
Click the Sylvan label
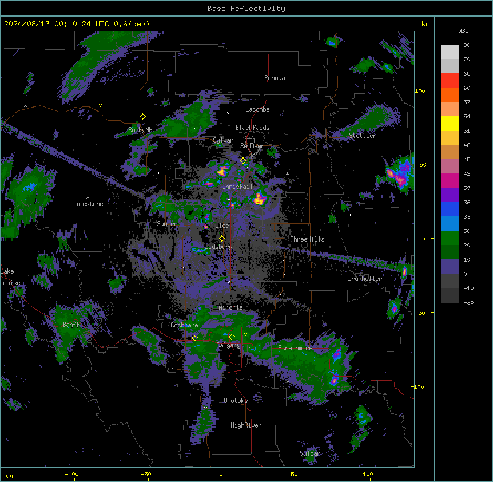coord(223,140)
